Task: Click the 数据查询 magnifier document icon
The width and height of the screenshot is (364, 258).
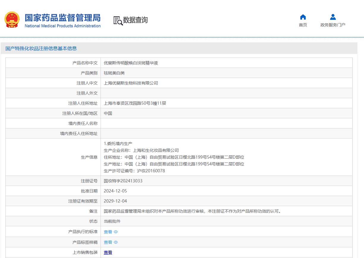Action: click(118, 20)
